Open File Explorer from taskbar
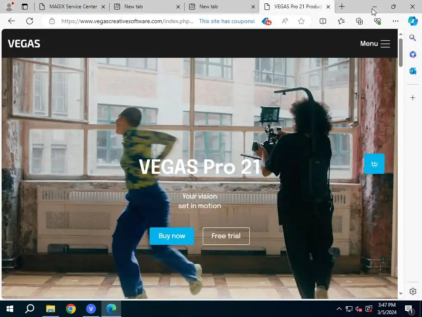Viewport: 422px width, 317px height. point(50,309)
